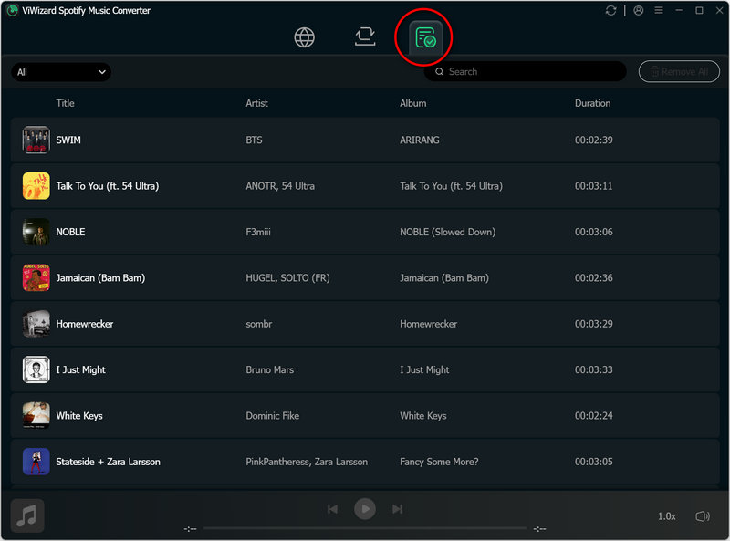Open the hamburger menu
Viewport: 730px width, 541px height.
pos(659,10)
